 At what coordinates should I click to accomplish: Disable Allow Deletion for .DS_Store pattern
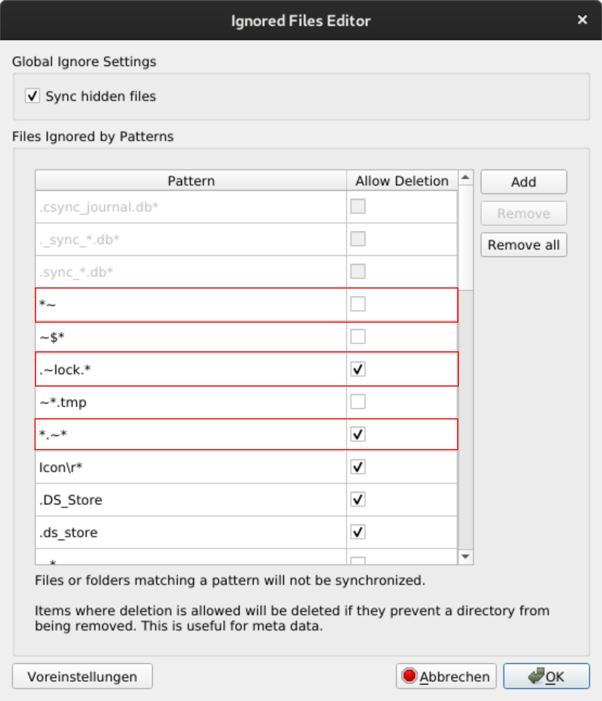358,500
